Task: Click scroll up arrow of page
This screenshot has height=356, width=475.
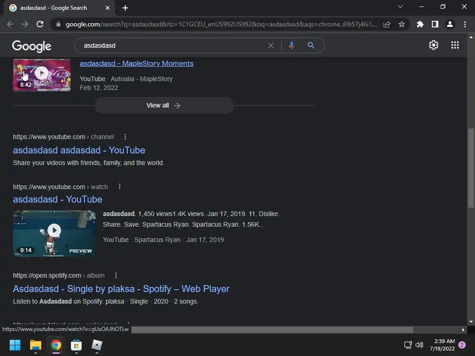Action: point(471,37)
